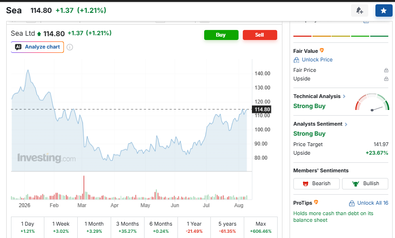Select the 6 Months timeframe tab
The height and width of the screenshot is (238, 395).
(x=161, y=227)
